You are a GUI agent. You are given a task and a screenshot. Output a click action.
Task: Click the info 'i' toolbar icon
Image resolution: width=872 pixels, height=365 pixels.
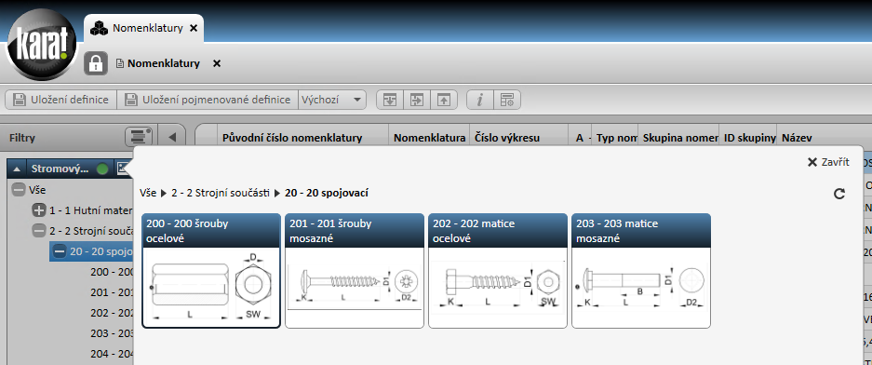pyautogui.click(x=480, y=100)
